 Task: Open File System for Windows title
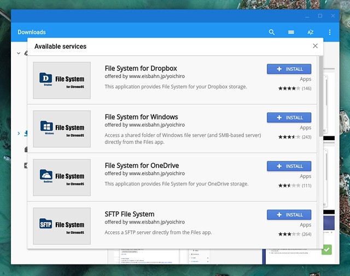[x=141, y=117]
